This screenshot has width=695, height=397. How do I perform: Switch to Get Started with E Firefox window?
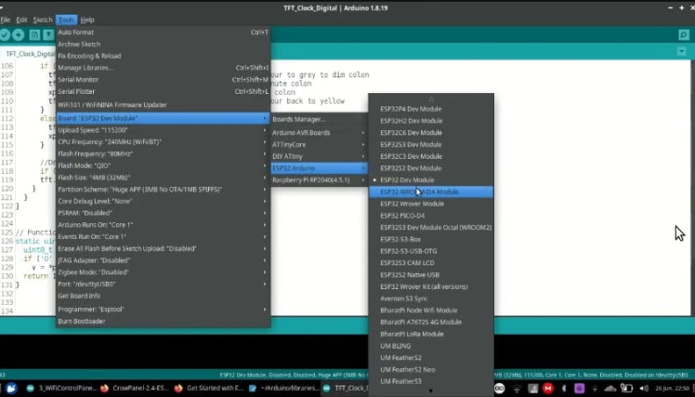[x=209, y=388]
